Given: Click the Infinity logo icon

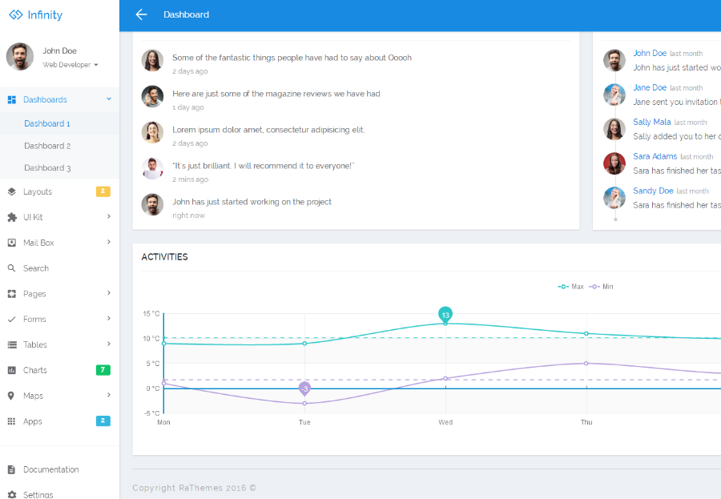Looking at the screenshot, I should (x=16, y=14).
